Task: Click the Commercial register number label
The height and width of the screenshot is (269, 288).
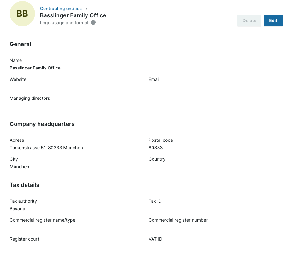Action: point(178,220)
